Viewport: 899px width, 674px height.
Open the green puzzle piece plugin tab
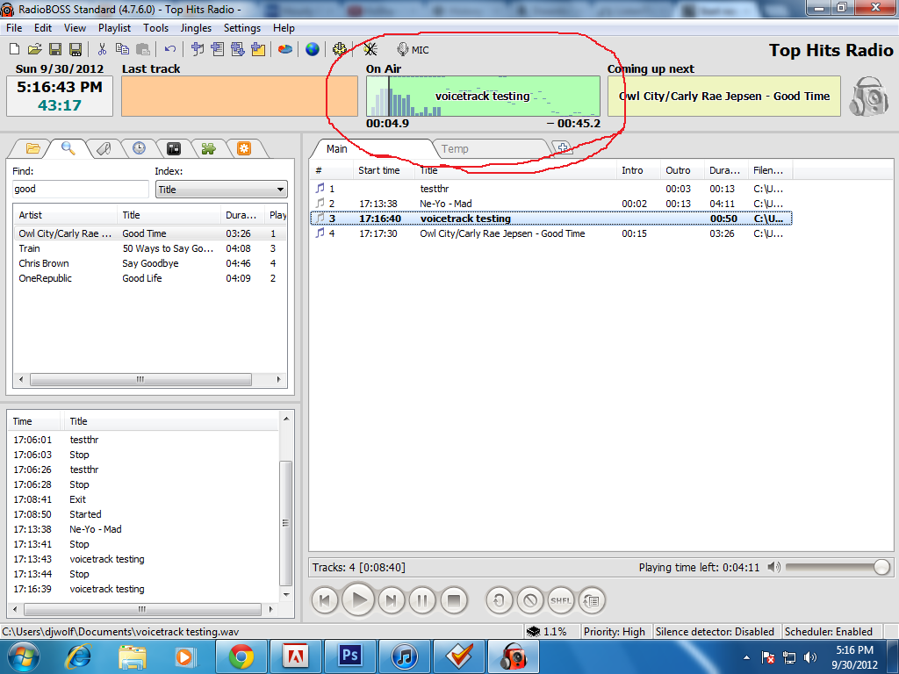coord(209,149)
